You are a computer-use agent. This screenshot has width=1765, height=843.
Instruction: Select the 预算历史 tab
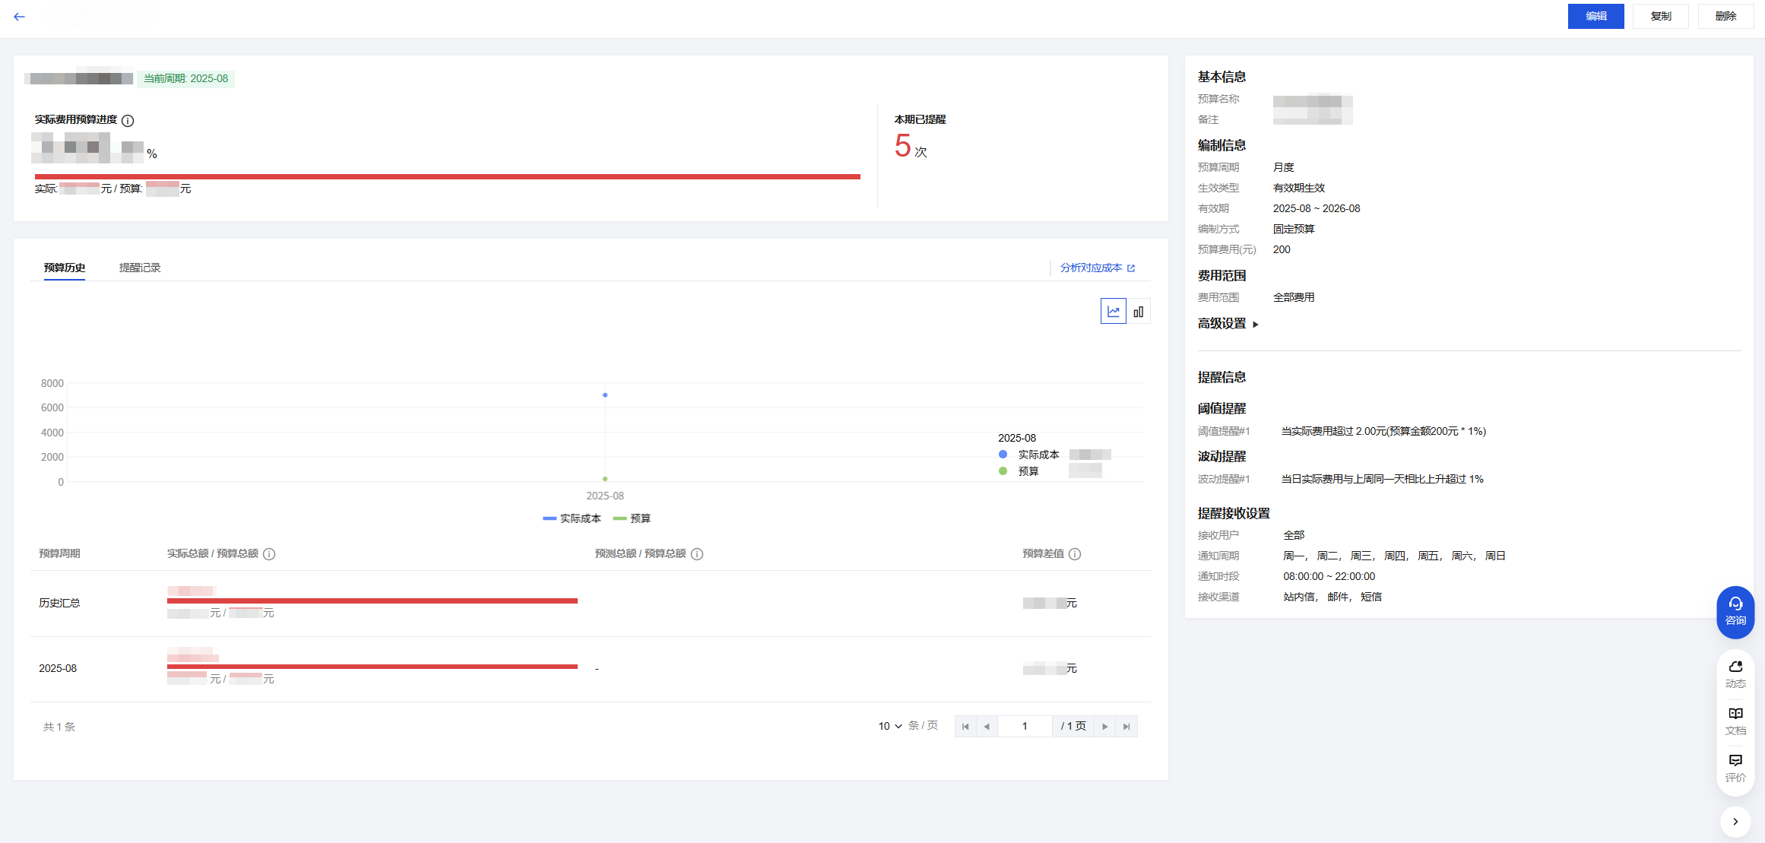coord(65,268)
